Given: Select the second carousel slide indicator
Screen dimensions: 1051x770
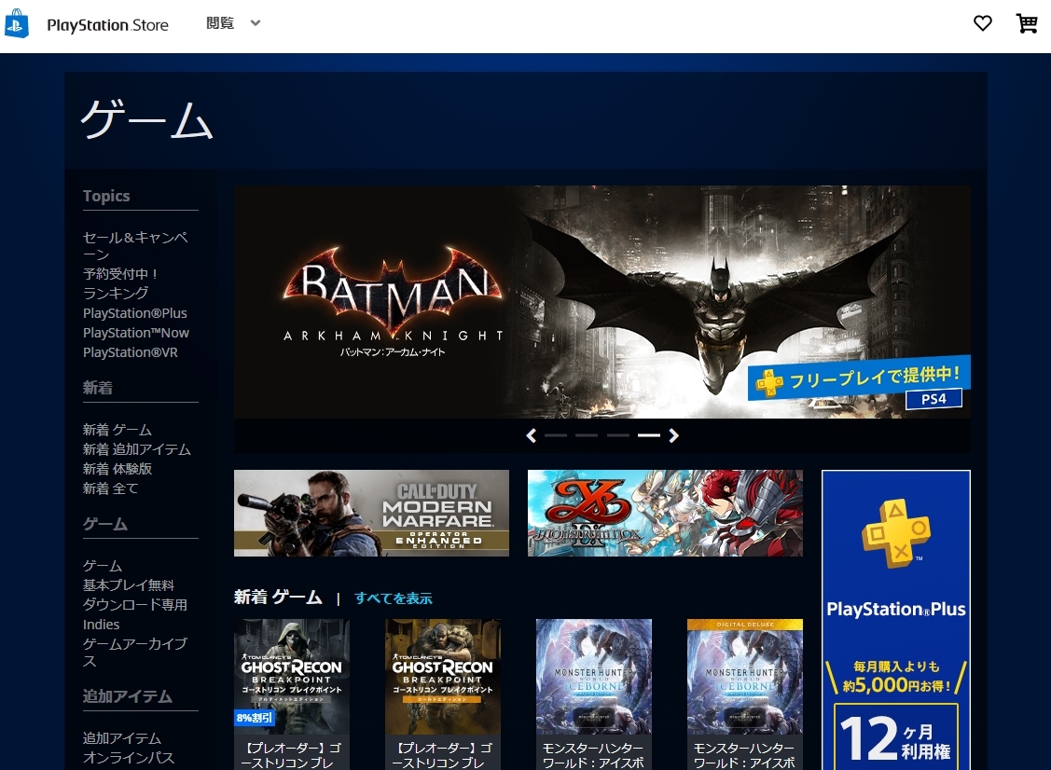Looking at the screenshot, I should click(x=587, y=435).
